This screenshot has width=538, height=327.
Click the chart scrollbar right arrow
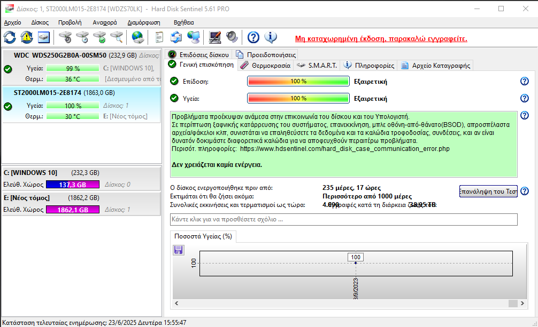tap(522, 303)
